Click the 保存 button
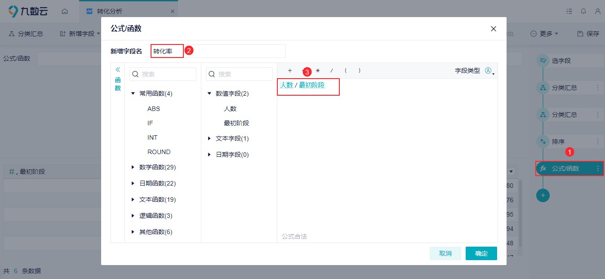 [x=588, y=34]
